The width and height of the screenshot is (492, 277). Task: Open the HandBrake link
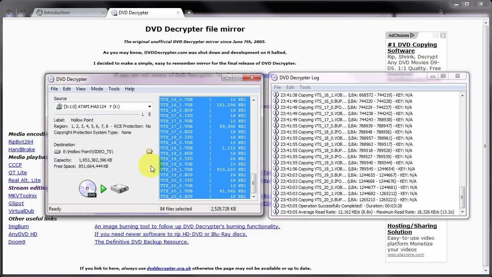click(22, 150)
